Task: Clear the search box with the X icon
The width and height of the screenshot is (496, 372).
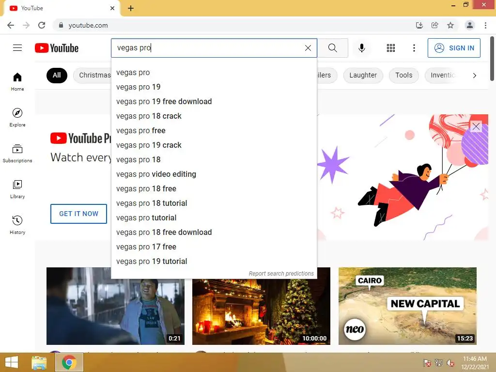Action: (308, 48)
